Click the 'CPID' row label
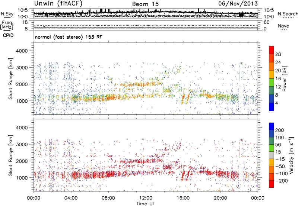This screenshot has height=206, width=298. click(8, 35)
